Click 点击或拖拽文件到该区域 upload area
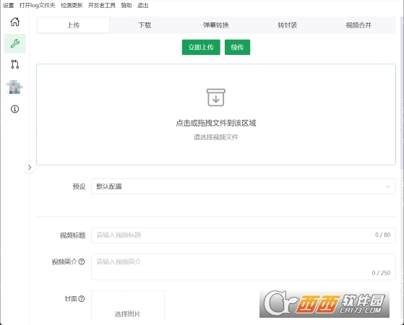 click(x=216, y=114)
